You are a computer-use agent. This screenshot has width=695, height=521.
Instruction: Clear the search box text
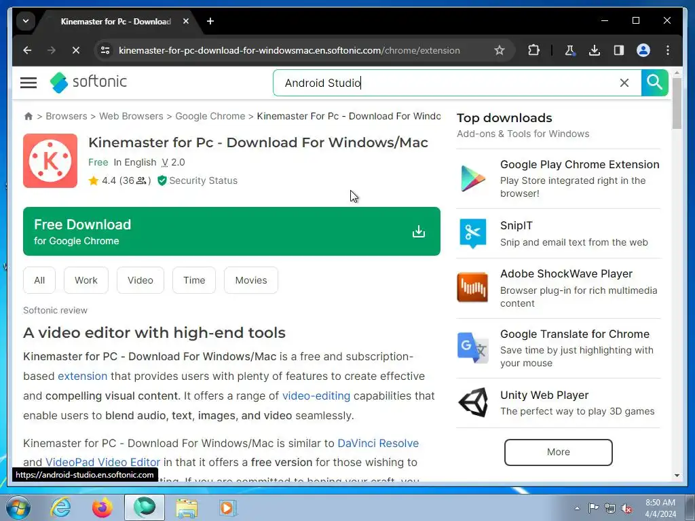pos(624,83)
